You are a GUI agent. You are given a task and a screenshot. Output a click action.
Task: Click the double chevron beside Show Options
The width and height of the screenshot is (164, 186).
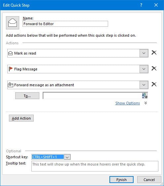(146, 103)
